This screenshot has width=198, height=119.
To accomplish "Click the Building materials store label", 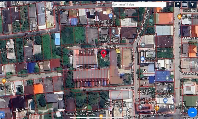I will 103,27.
